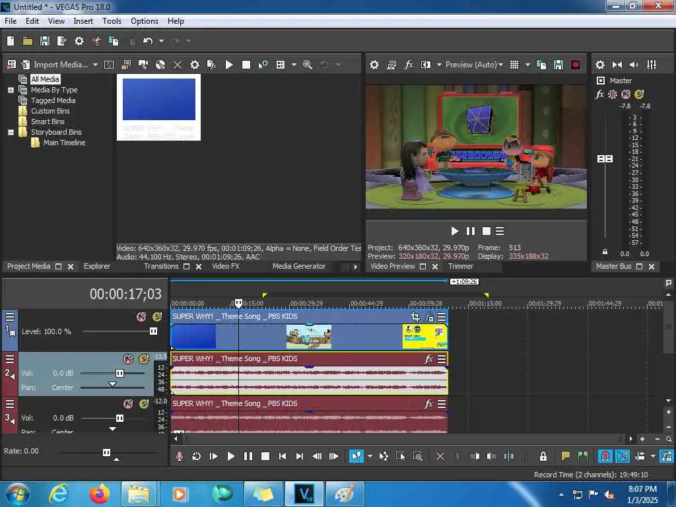This screenshot has height=507, width=676.
Task: Open a project with the folder icon
Action: [x=28, y=41]
